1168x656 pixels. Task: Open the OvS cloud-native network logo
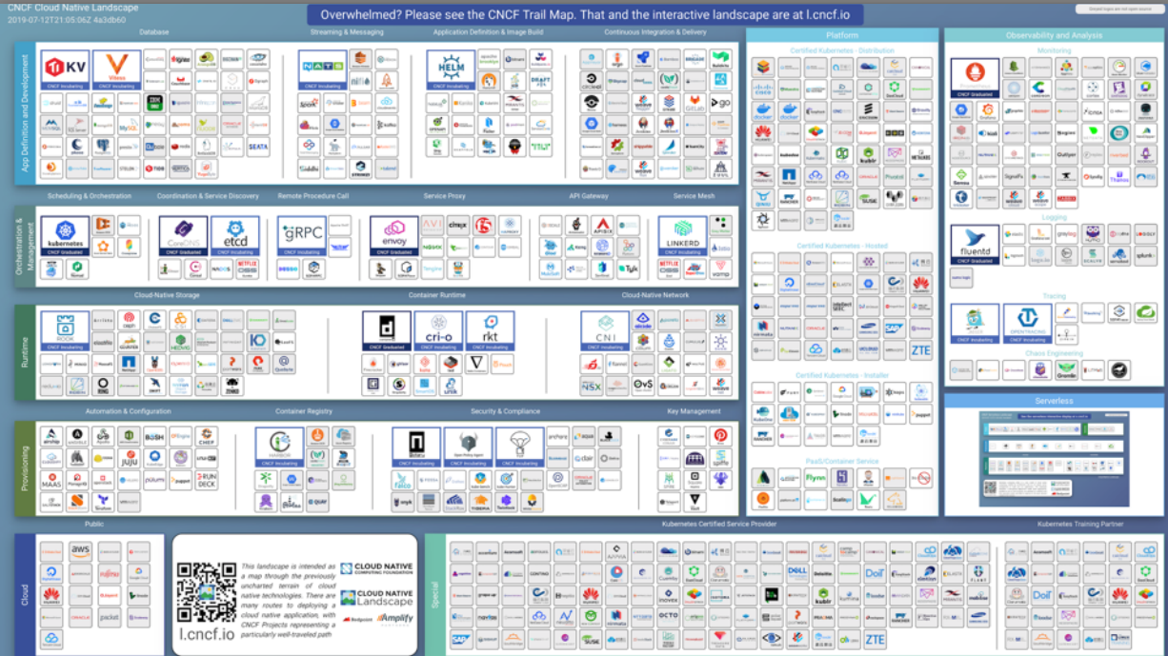[643, 386]
